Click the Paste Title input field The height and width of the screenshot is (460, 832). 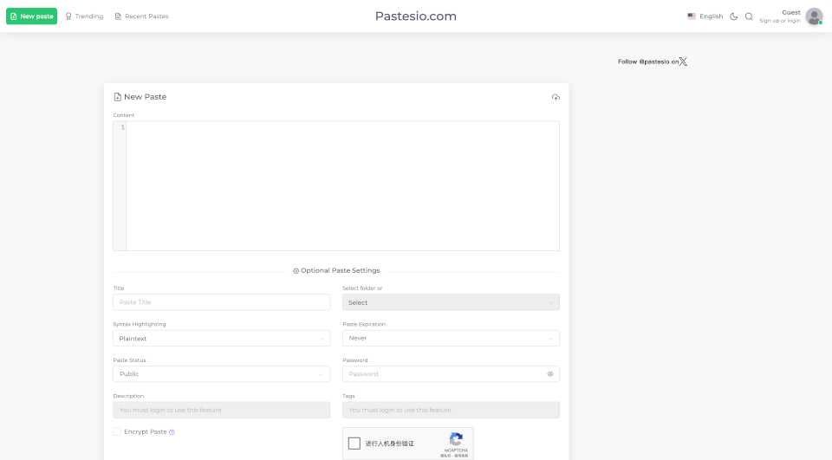(221, 302)
